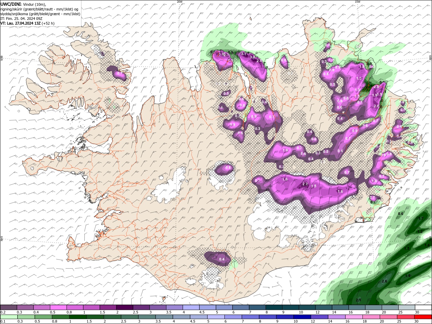Click the white swatch after 30, upper row
This screenshot has width=432, height=324.
pyautogui.click(x=423, y=307)
